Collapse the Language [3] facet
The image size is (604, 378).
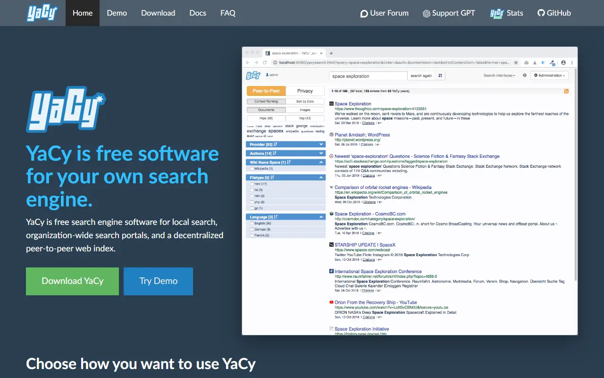point(321,217)
